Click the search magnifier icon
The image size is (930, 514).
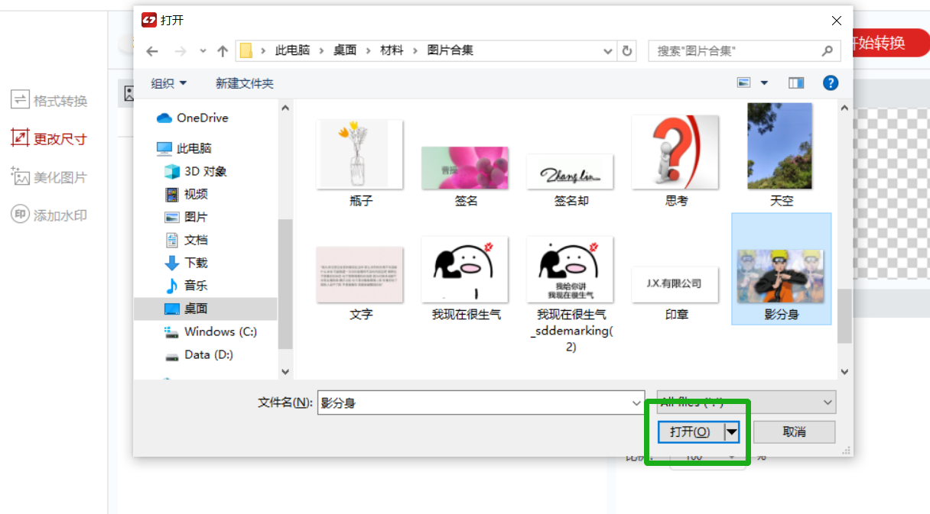[x=827, y=51]
